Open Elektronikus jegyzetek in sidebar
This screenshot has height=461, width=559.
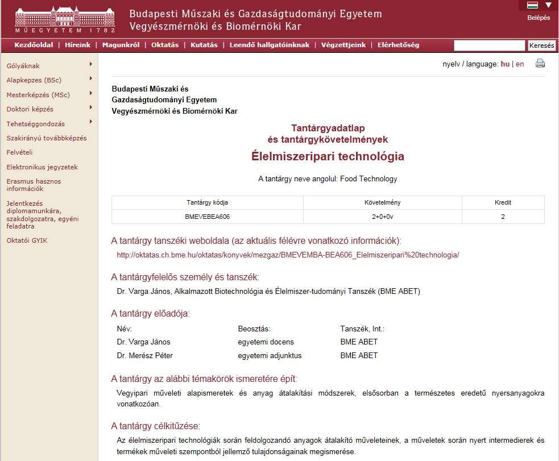tap(42, 167)
